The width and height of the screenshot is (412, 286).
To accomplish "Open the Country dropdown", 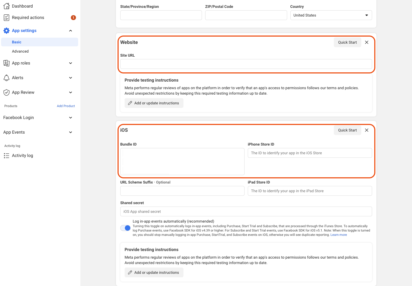I will tap(331, 15).
